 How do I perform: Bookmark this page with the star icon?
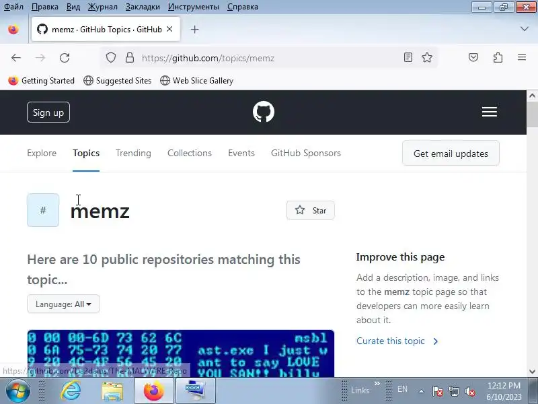427,57
